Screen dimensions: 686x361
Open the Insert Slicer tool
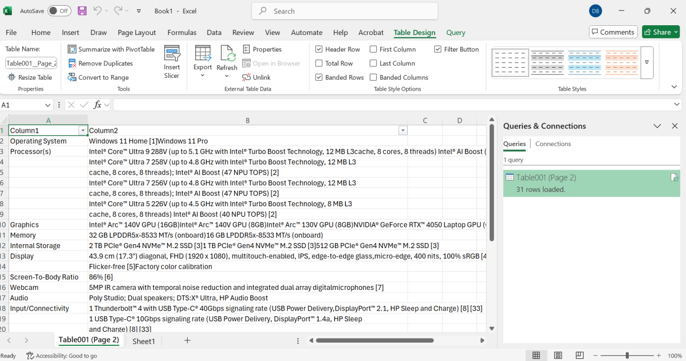(172, 62)
